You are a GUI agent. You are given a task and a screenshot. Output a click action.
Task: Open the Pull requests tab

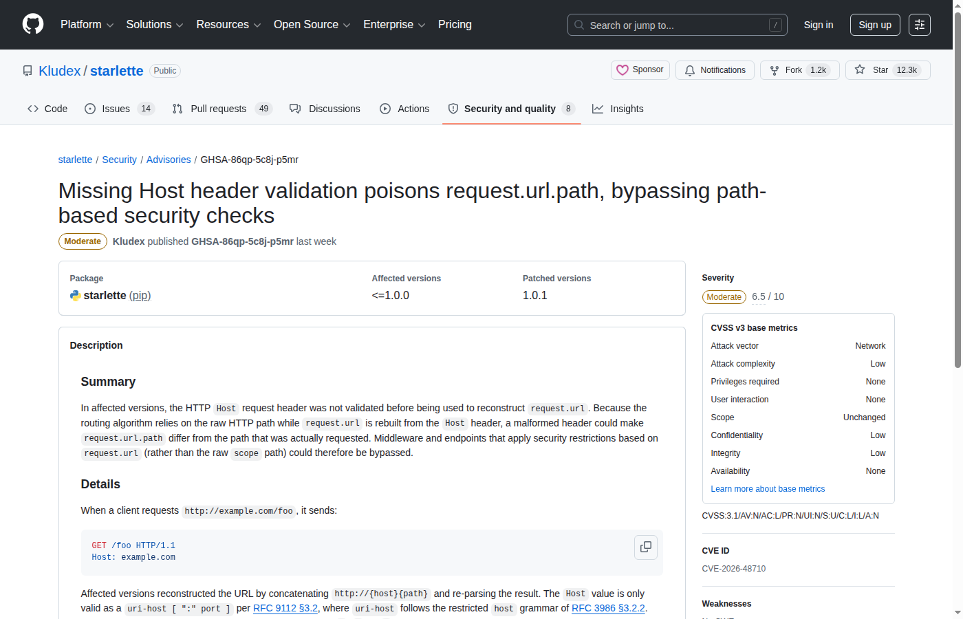(222, 109)
